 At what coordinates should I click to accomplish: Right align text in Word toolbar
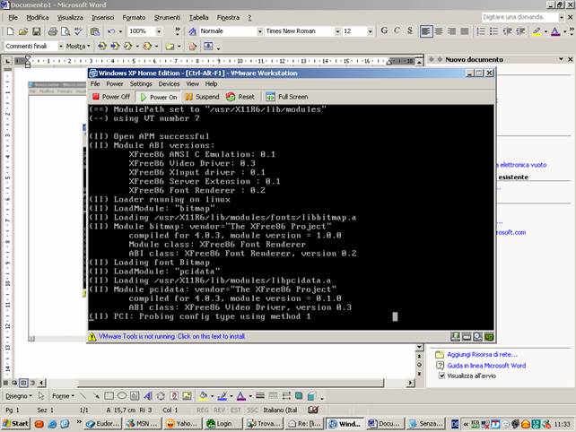click(452, 31)
